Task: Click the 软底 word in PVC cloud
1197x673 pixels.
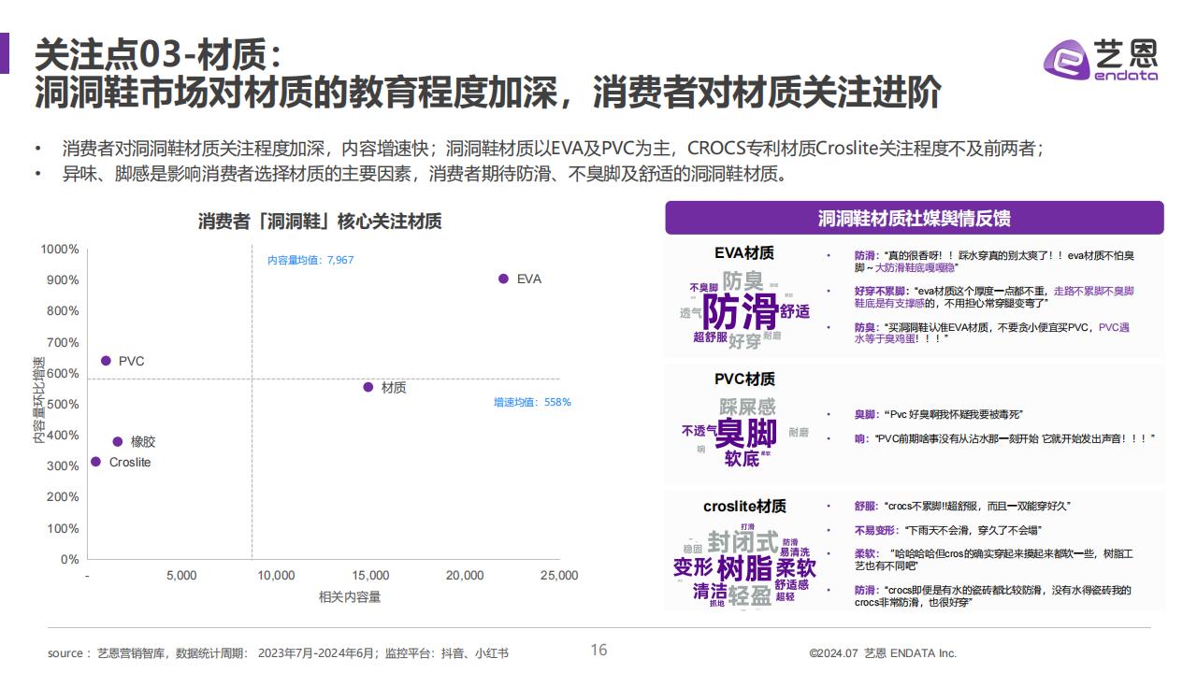Action: tap(741, 459)
